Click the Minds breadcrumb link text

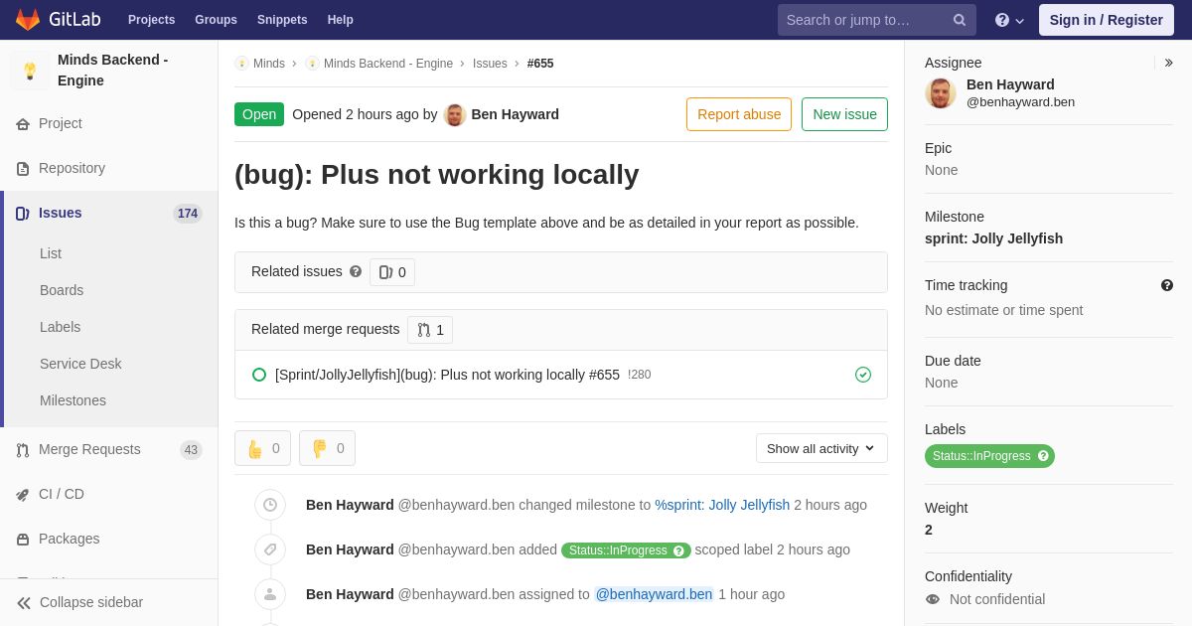click(269, 64)
